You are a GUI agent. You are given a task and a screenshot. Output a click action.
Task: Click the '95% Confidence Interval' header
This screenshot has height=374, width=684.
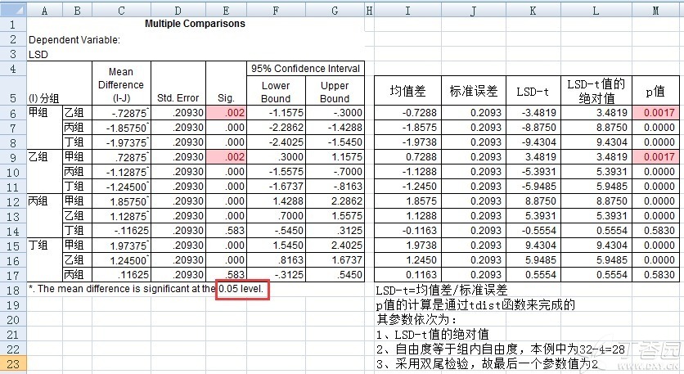pos(305,69)
